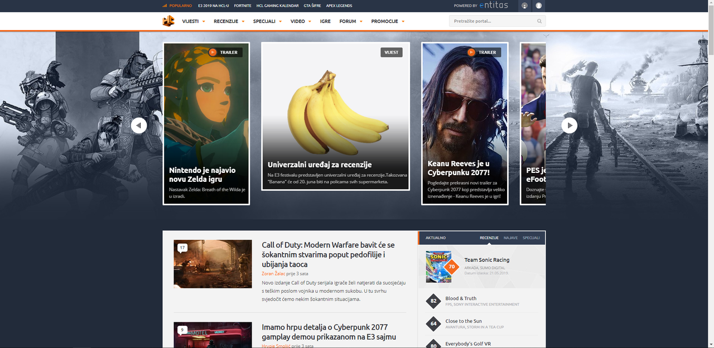714x348 pixels.
Task: Open Close to the Sun review title
Action: pyautogui.click(x=464, y=321)
